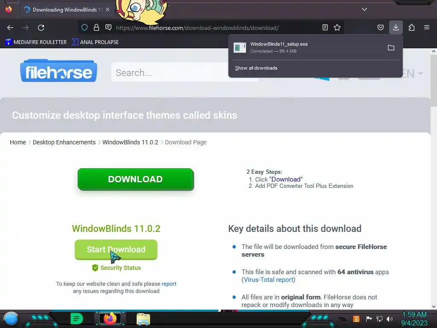The image size is (437, 328).
Task: Open Desktop Enhancements breadcrumb
Action: 64,142
